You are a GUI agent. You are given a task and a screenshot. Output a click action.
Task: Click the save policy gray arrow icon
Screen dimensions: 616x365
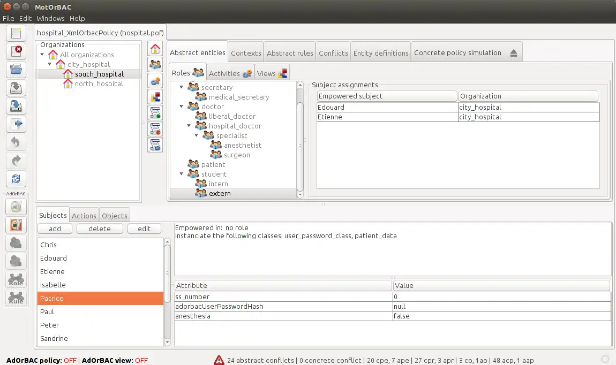(16, 88)
